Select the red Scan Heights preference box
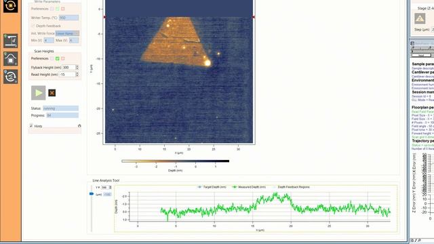434x244 pixels. 63,58
